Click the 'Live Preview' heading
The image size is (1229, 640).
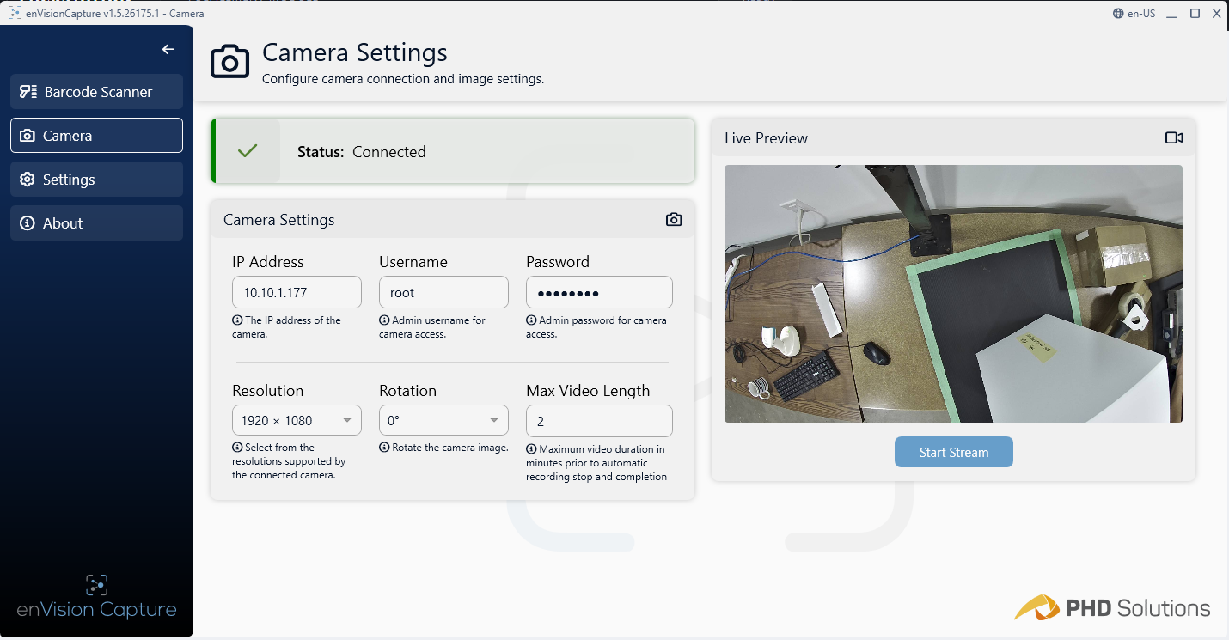tap(767, 138)
